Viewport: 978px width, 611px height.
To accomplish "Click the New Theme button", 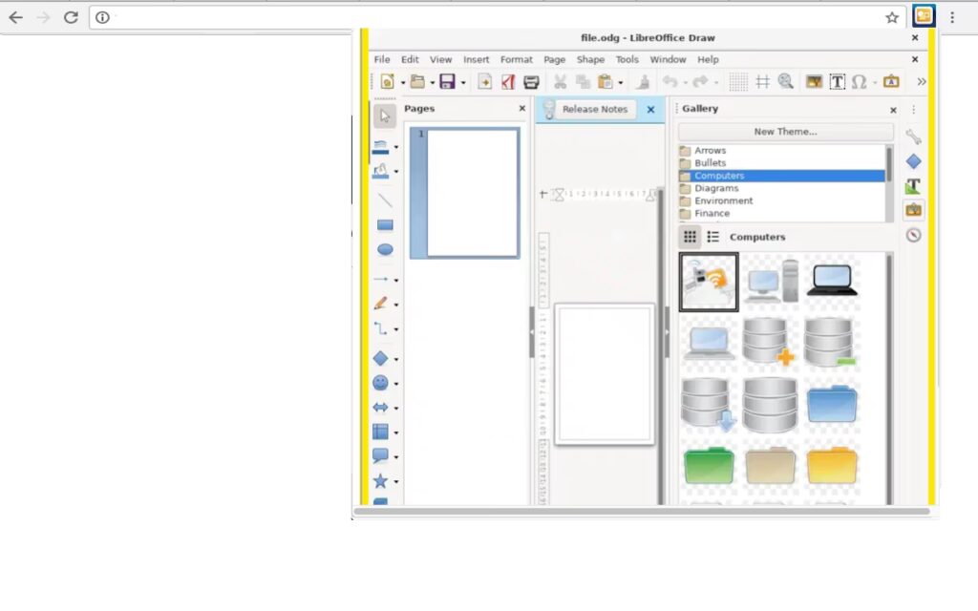I will pyautogui.click(x=785, y=132).
